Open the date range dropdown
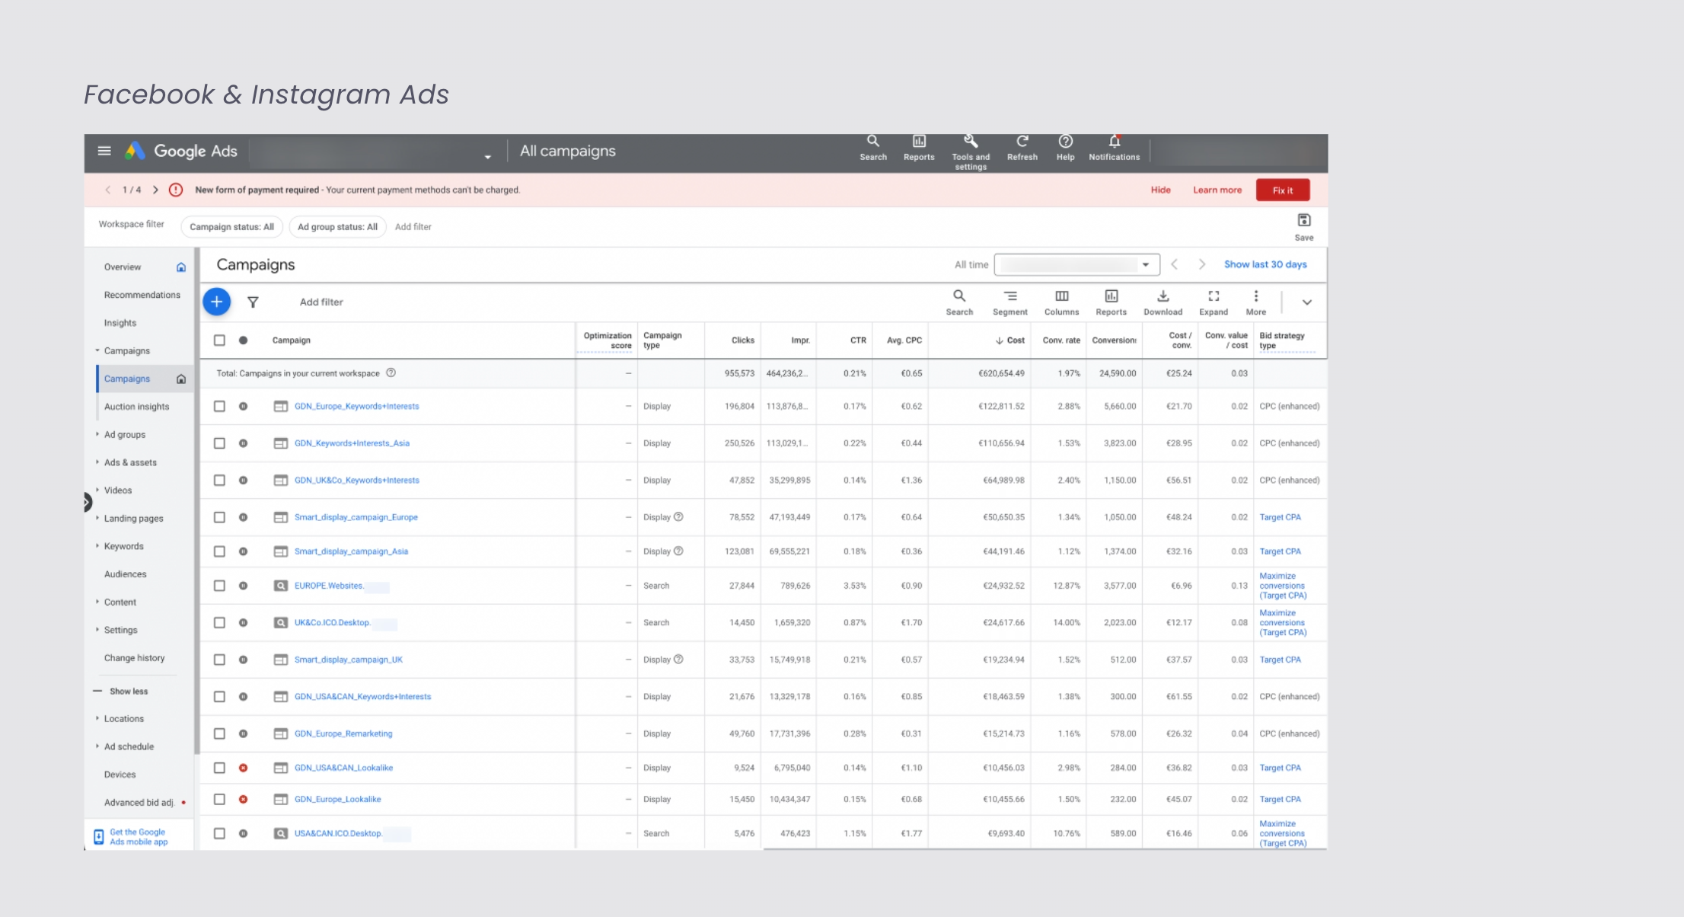The height and width of the screenshot is (917, 1684). click(1076, 264)
